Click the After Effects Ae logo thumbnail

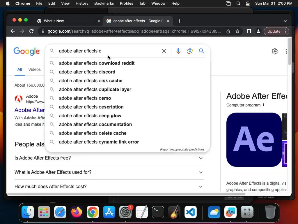pyautogui.click(x=254, y=140)
